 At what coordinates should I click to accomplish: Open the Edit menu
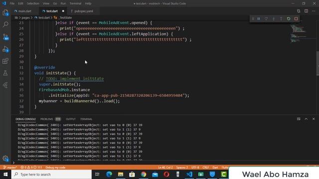click(20, 3)
